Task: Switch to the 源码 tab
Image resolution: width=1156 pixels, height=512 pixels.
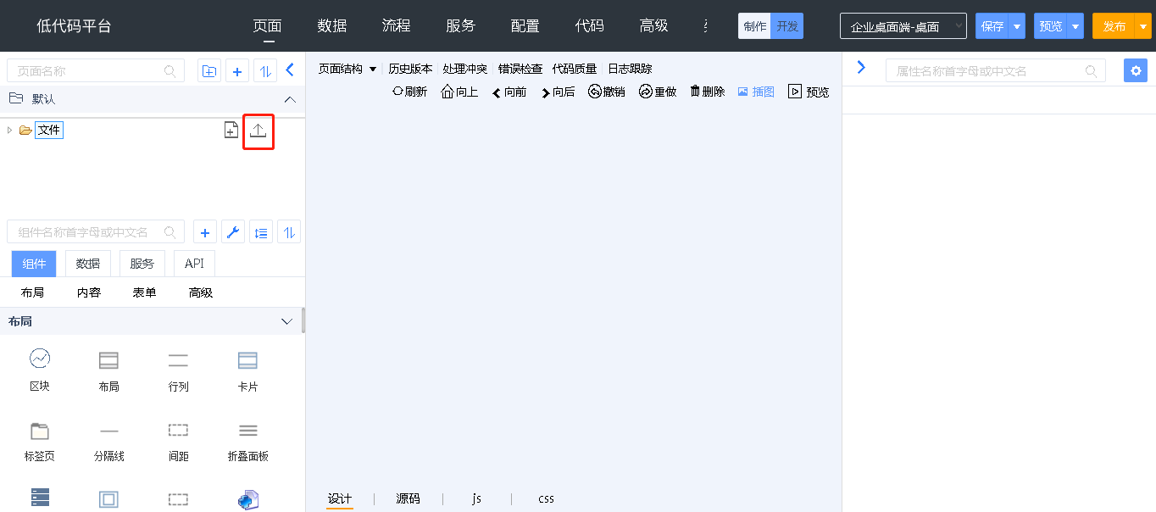Action: [408, 498]
